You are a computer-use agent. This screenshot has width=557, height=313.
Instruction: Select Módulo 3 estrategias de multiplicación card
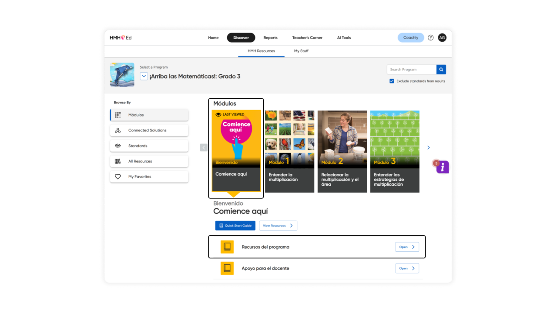coord(395,151)
